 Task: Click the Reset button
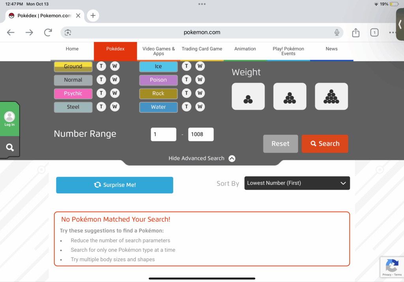click(x=281, y=144)
